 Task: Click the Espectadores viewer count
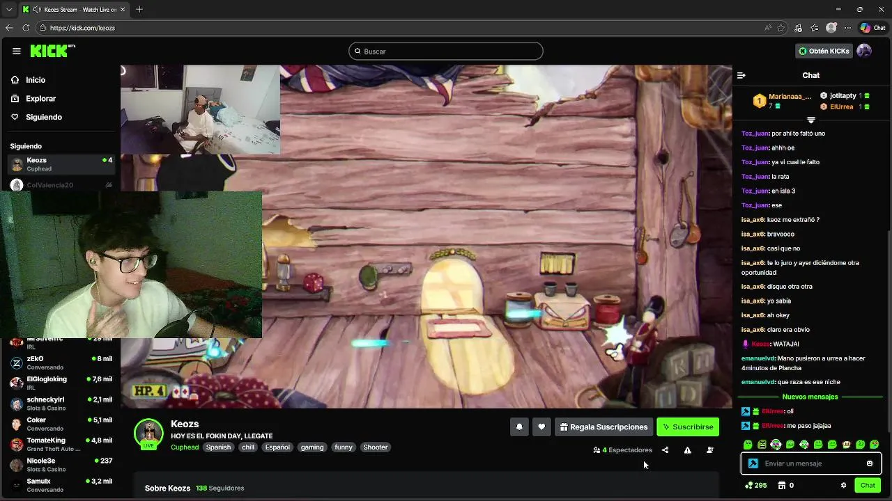click(x=623, y=450)
